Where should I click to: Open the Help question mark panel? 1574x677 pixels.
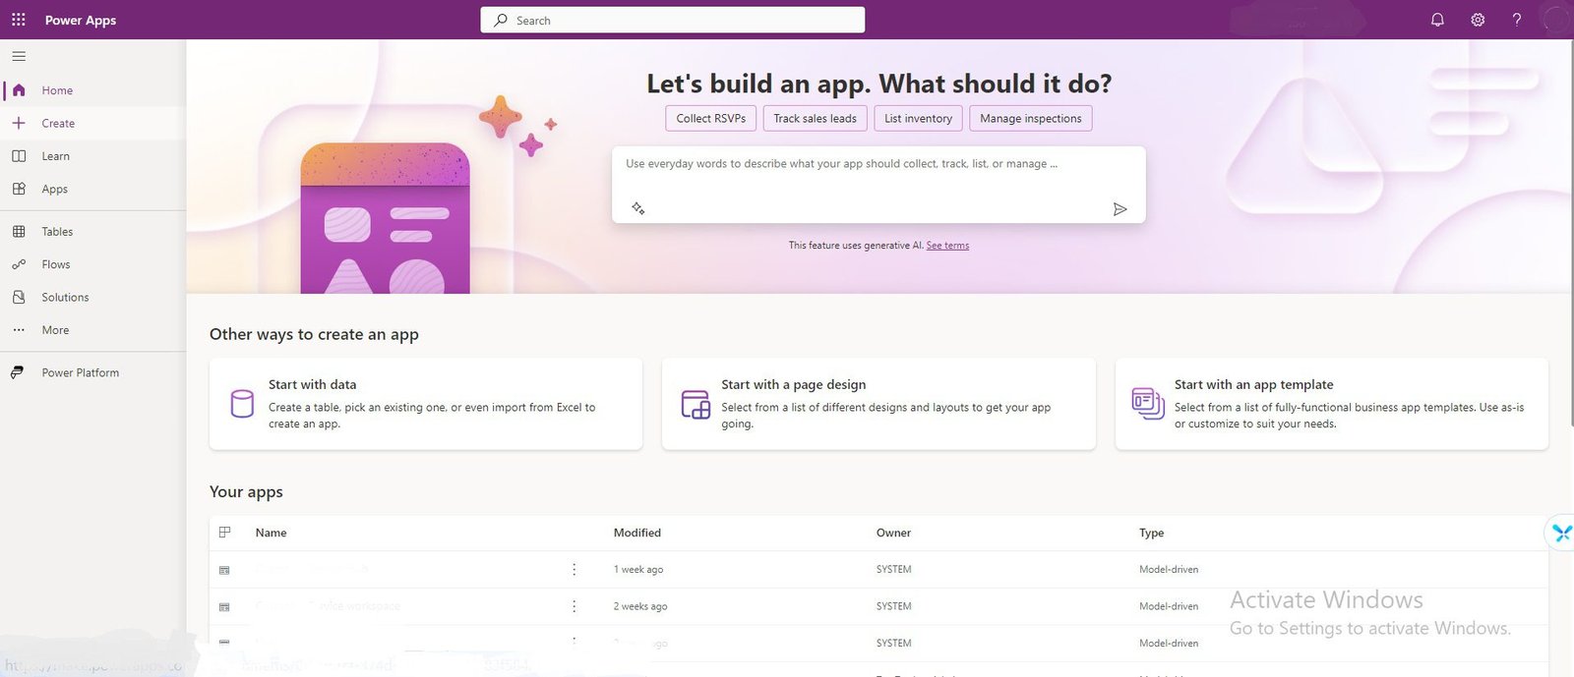tap(1517, 20)
